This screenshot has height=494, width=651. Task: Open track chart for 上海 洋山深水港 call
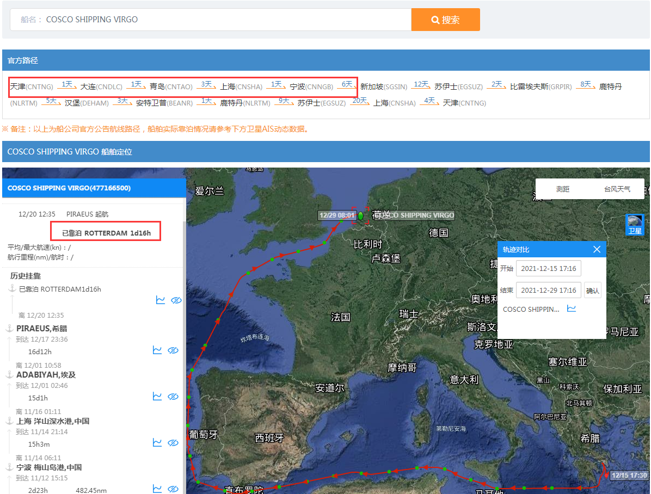(x=157, y=442)
